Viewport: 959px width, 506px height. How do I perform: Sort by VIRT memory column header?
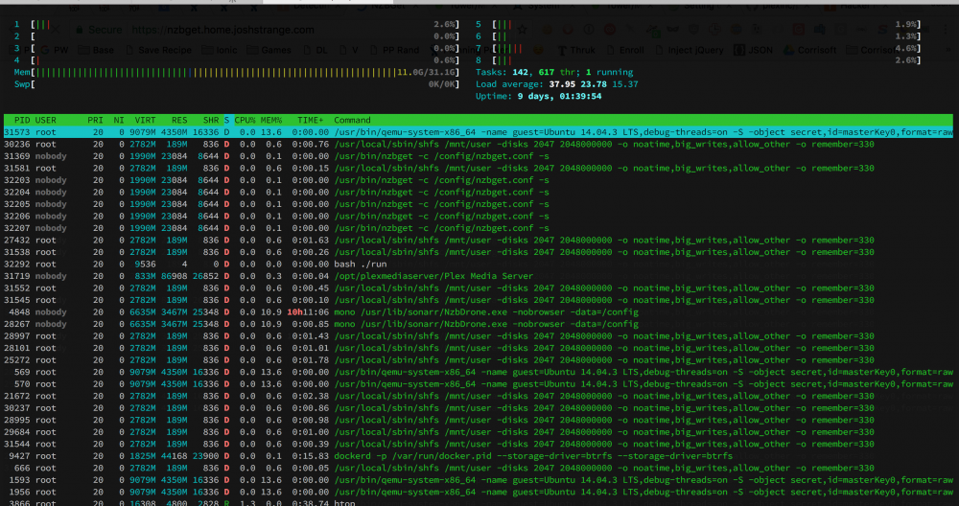pos(145,121)
